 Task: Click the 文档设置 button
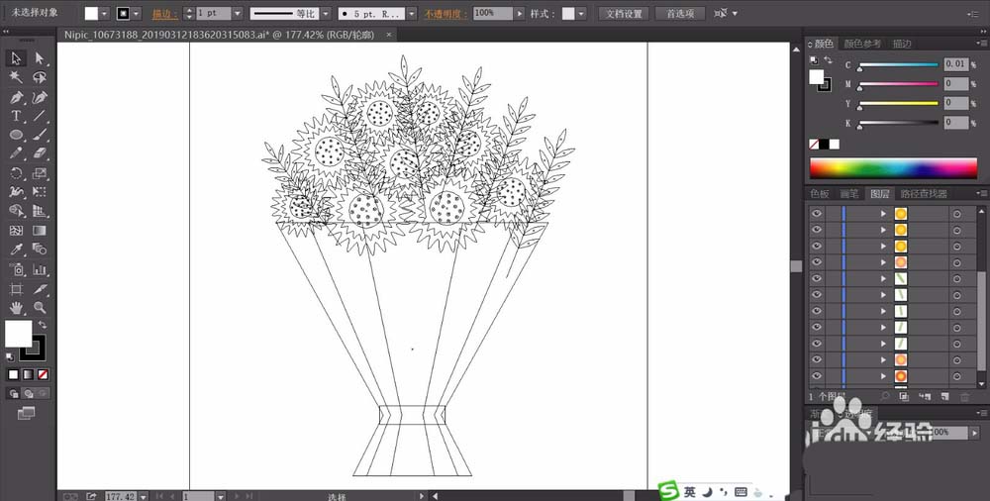click(624, 13)
